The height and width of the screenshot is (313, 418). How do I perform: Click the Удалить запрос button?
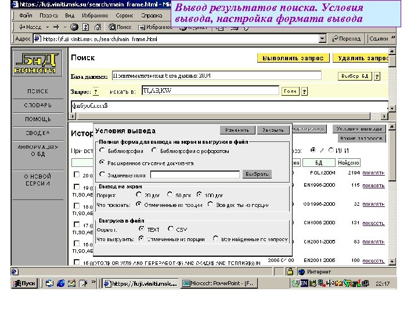pyautogui.click(x=361, y=59)
